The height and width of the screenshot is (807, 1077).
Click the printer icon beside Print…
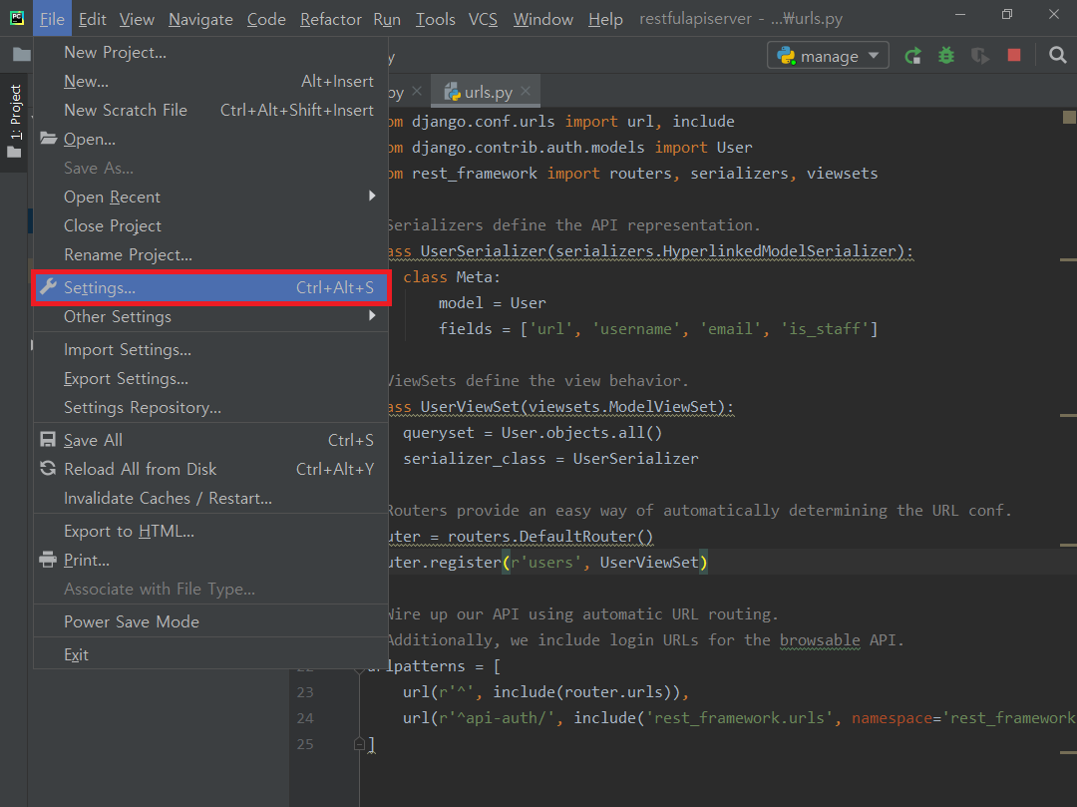click(x=48, y=559)
